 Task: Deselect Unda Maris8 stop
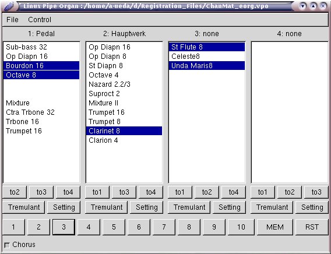(x=207, y=66)
